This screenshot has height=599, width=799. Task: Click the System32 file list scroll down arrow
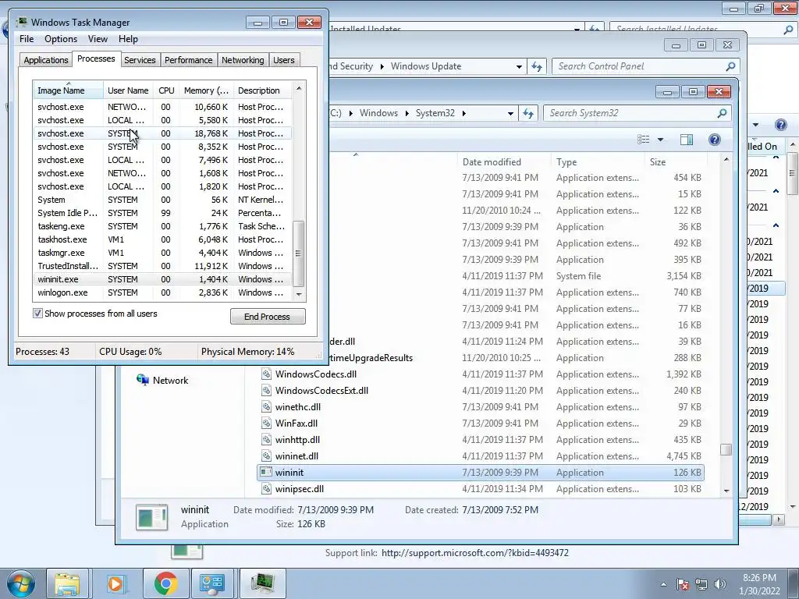click(x=726, y=491)
